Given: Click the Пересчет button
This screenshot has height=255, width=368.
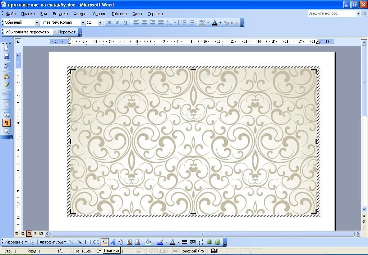Looking at the screenshot, I should pos(67,32).
